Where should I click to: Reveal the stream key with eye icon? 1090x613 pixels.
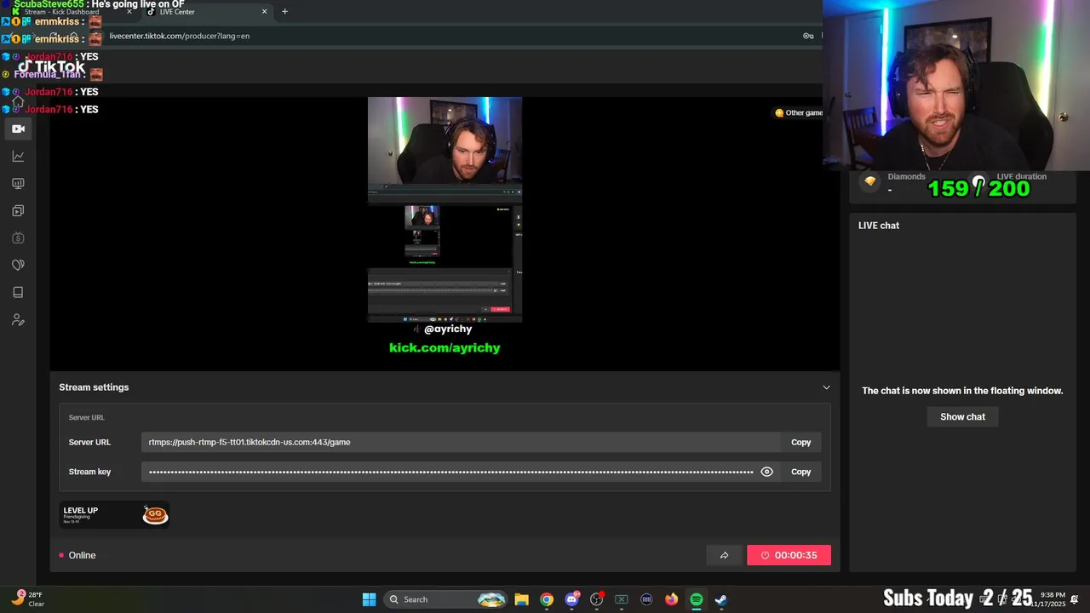pos(766,472)
